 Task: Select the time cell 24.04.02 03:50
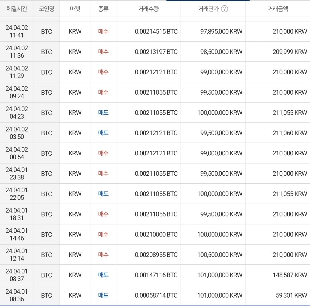[x=17, y=133]
